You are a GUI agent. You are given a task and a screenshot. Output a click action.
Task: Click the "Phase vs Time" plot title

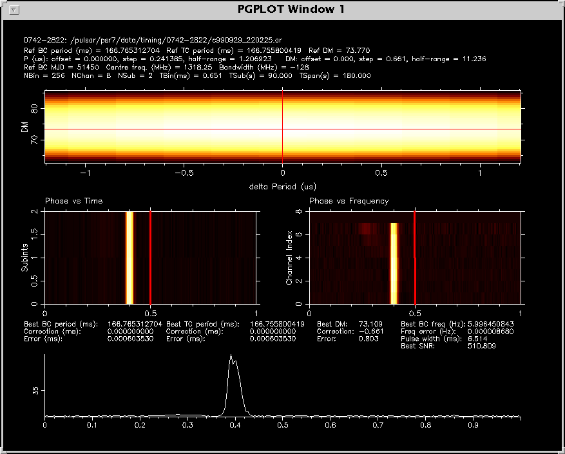tap(73, 201)
